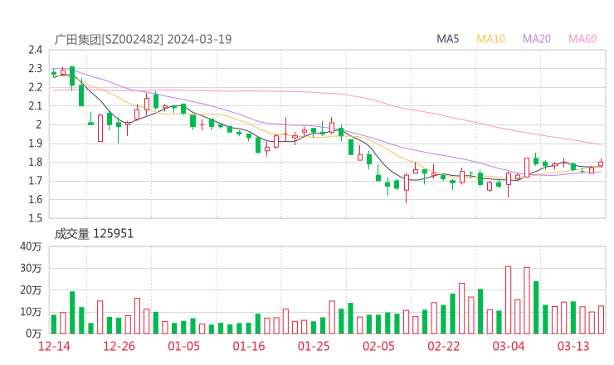Click the 1.7 price axis label

point(35,181)
